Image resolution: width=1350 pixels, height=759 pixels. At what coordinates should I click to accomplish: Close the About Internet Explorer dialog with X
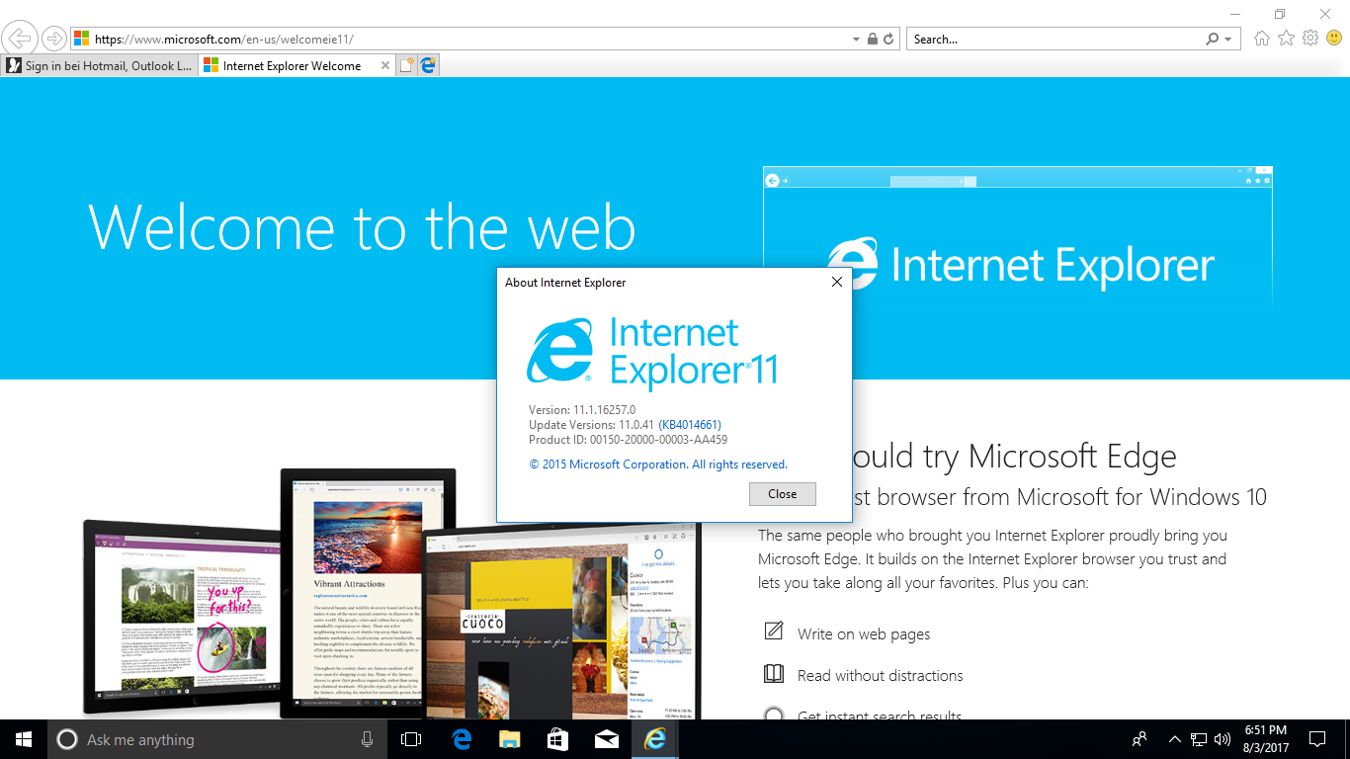[836, 282]
